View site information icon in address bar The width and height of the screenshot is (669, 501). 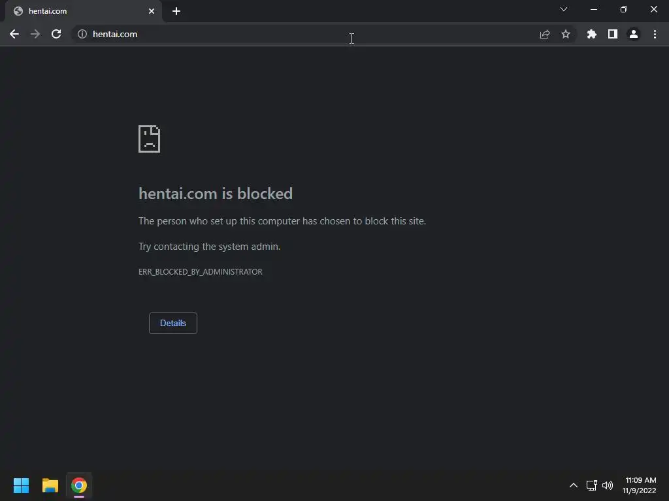point(82,34)
